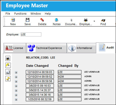Click the RELATION_CODE: LEE heading
Viewport: 116px width, 105px height.
pos(41,58)
